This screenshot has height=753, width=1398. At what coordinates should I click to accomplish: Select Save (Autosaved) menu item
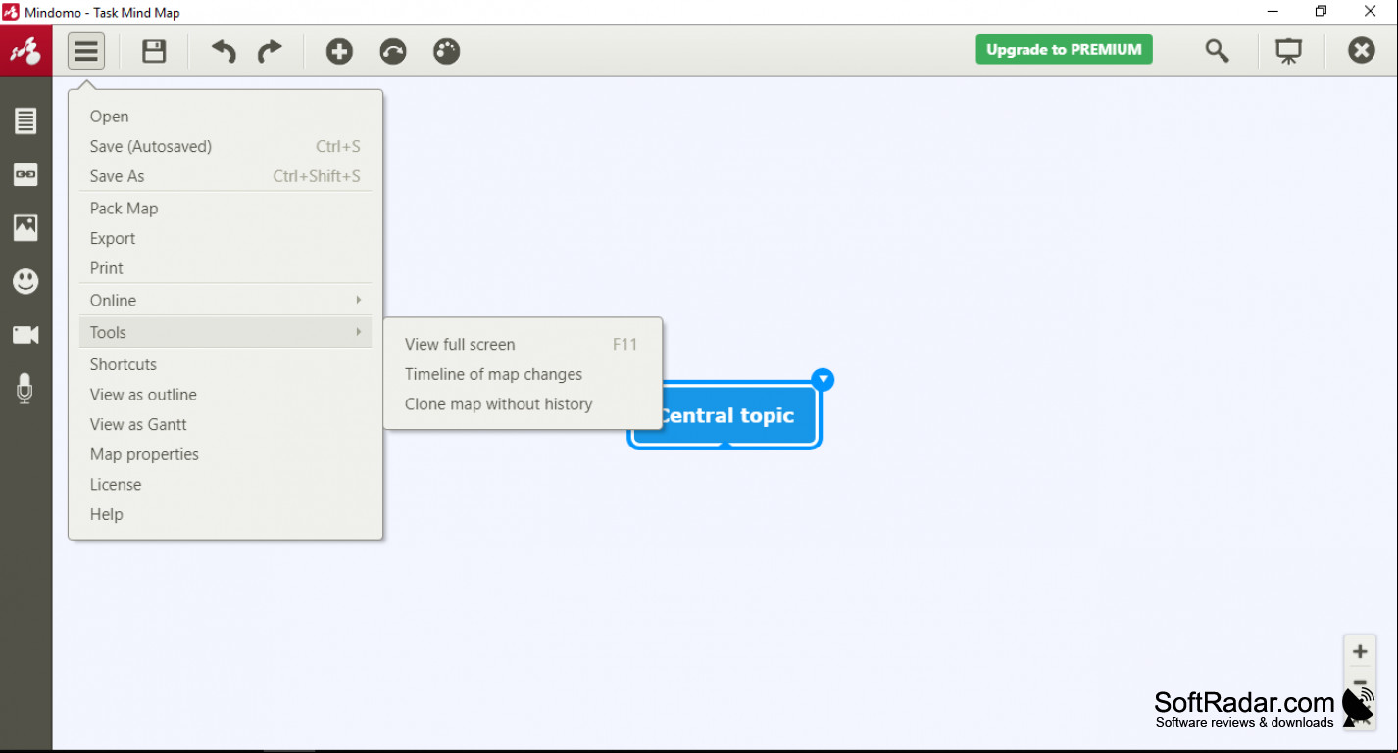(225, 146)
